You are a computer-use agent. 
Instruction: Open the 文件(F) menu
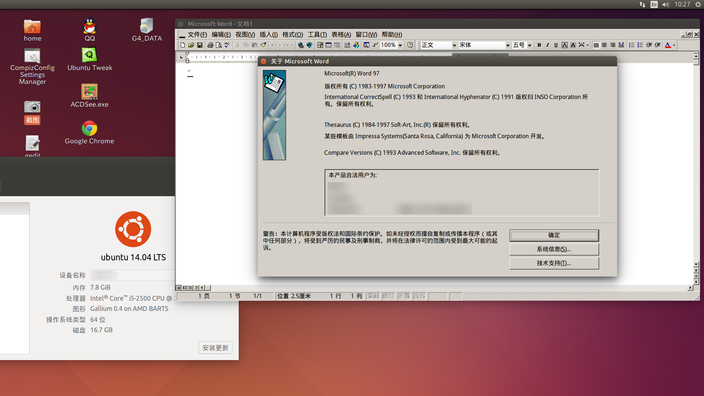click(x=197, y=34)
